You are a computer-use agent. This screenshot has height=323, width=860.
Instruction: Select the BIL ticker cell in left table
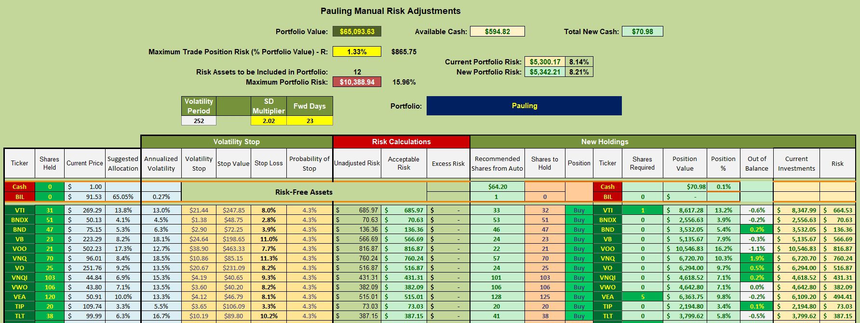click(x=19, y=197)
